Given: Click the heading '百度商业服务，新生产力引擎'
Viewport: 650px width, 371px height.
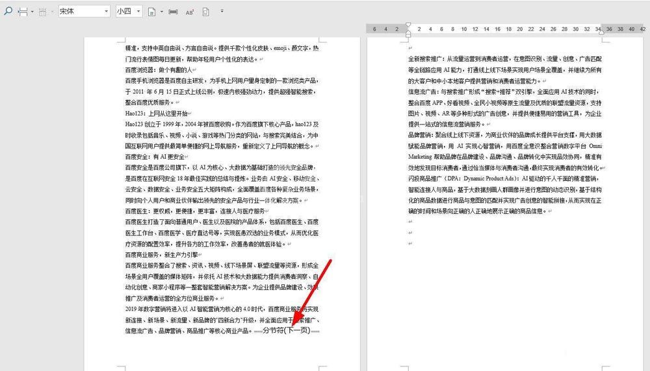Looking at the screenshot, I should pyautogui.click(x=162, y=255).
